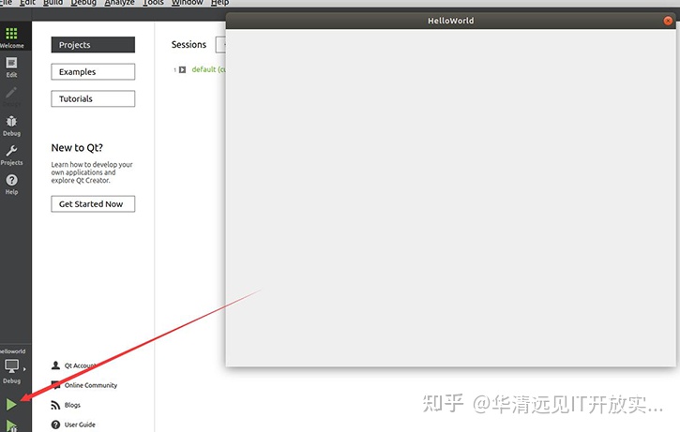This screenshot has height=432, width=680.
Task: Open the Debug menu in menu bar
Action: click(x=83, y=3)
